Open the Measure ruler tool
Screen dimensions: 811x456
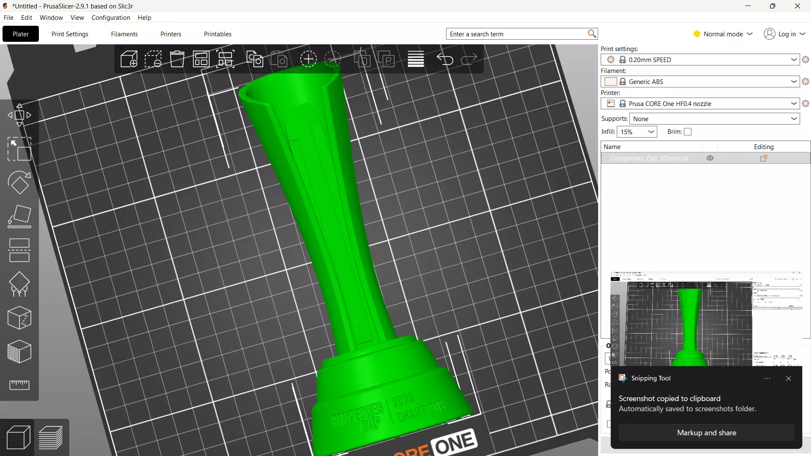(x=19, y=385)
